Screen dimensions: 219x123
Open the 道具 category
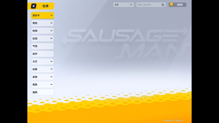(43, 92)
